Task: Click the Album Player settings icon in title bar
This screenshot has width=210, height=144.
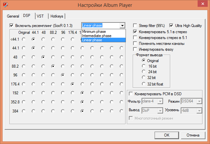Action: (6, 5)
